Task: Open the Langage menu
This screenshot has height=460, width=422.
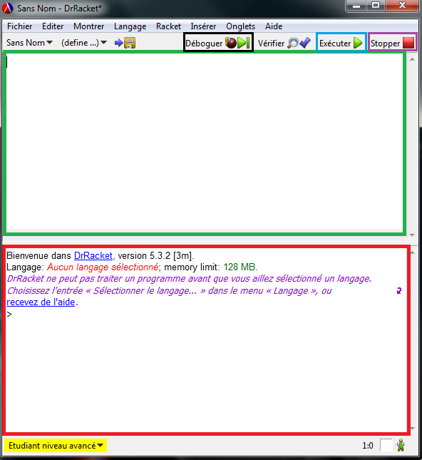Action: 130,26
